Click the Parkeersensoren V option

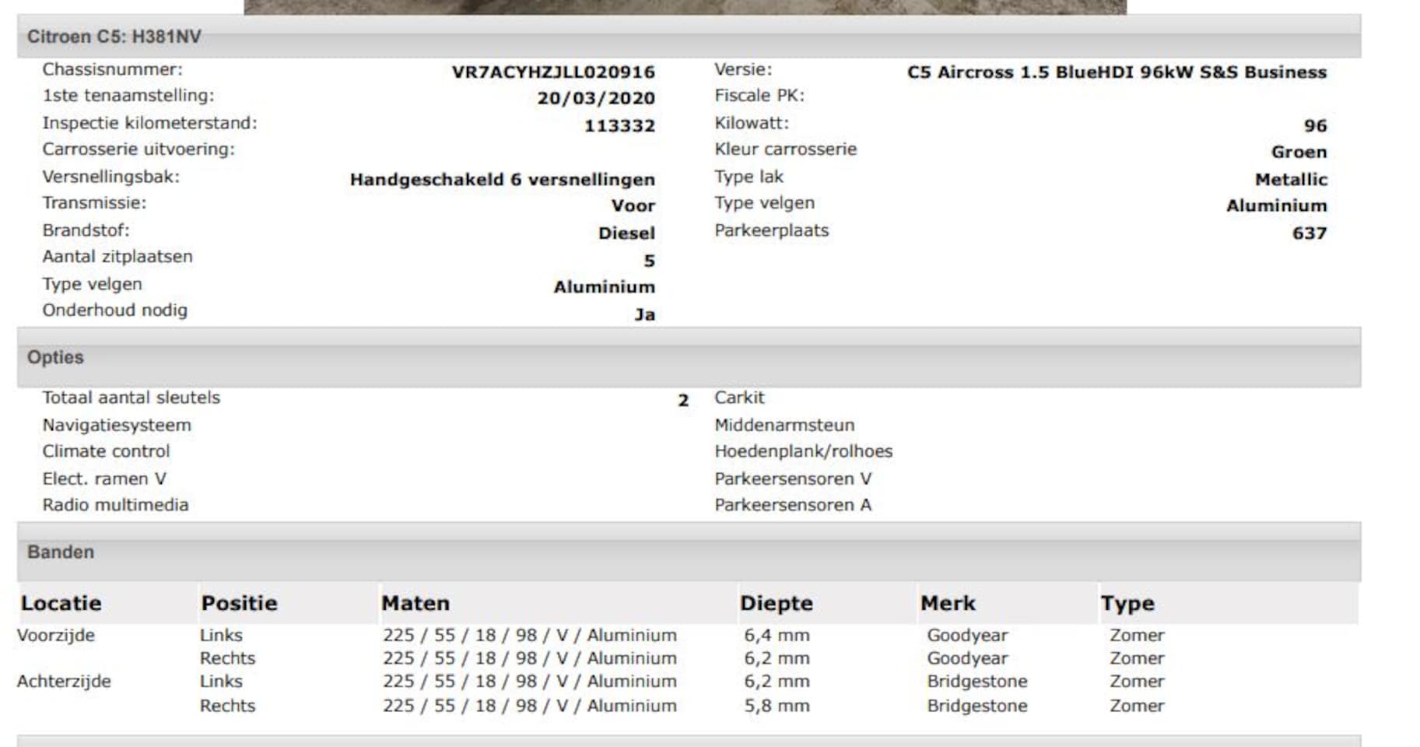(793, 479)
